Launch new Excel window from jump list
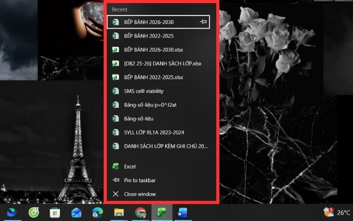Viewport: 353px width, 221px height. point(158,167)
